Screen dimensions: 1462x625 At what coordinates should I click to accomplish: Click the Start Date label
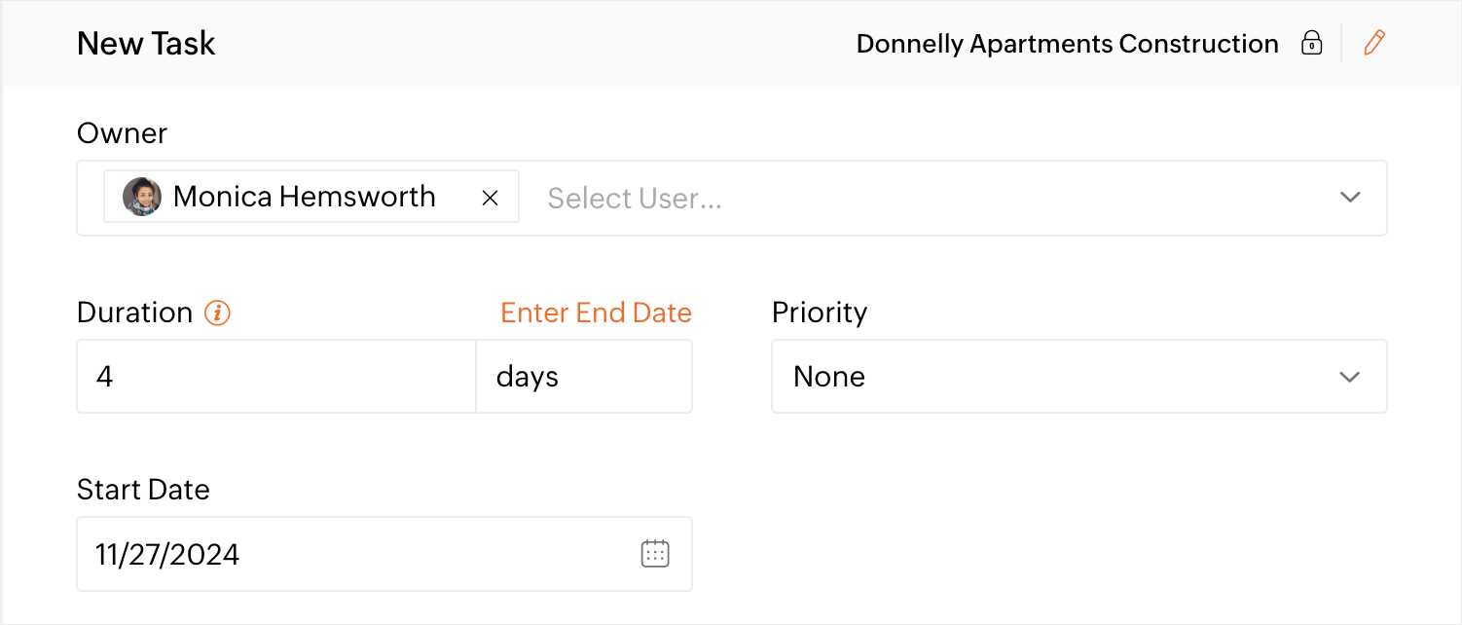(x=143, y=490)
